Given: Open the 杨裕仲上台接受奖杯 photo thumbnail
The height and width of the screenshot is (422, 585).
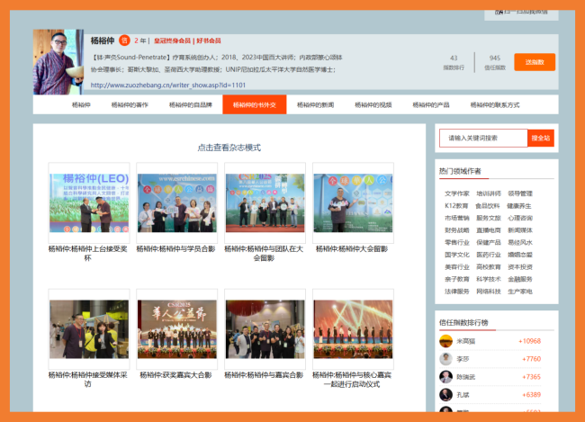Looking at the screenshot, I should (88, 202).
